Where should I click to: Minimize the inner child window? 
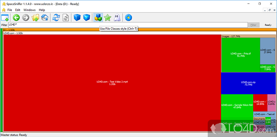point(265,10)
